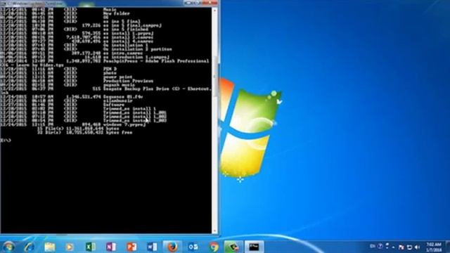Click the EN language indicator in tray
Screen dimensions: 450x253
point(373,246)
